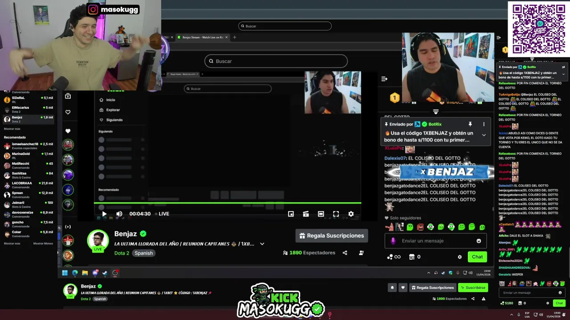Image resolution: width=570 pixels, height=320 pixels.
Task: Toggle the filled heart in the narrow sidebar
Action: pyautogui.click(x=68, y=131)
